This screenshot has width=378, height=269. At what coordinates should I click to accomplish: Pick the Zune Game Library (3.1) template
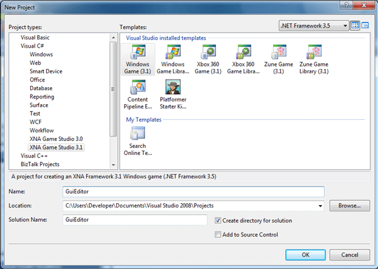pos(314,60)
